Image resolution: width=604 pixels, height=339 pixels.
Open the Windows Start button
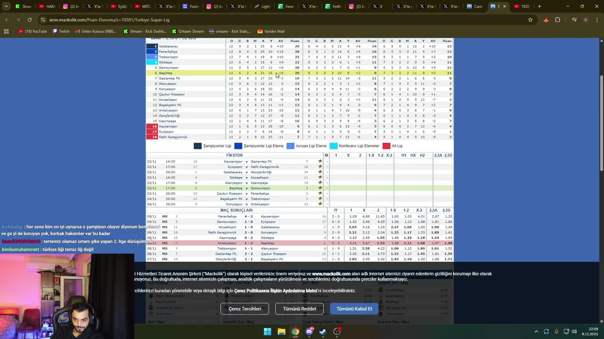pos(268,331)
